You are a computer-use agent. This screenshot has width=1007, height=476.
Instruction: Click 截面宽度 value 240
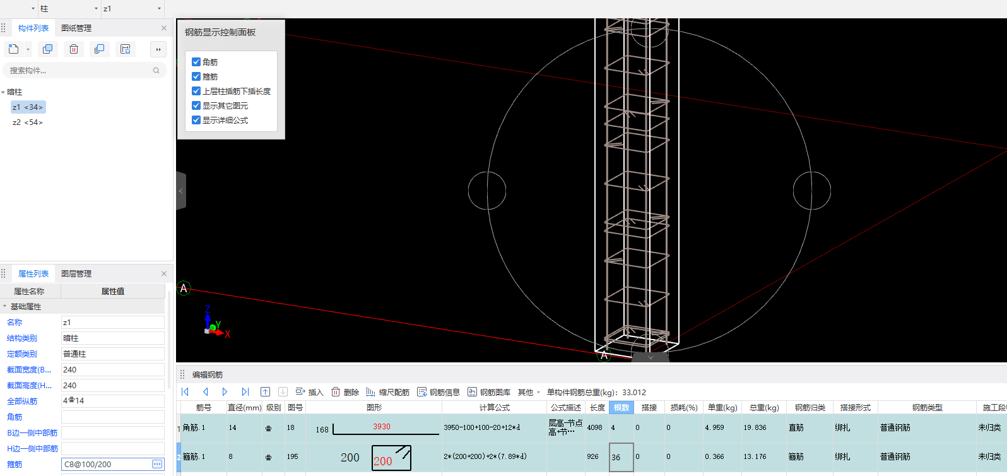pos(113,369)
